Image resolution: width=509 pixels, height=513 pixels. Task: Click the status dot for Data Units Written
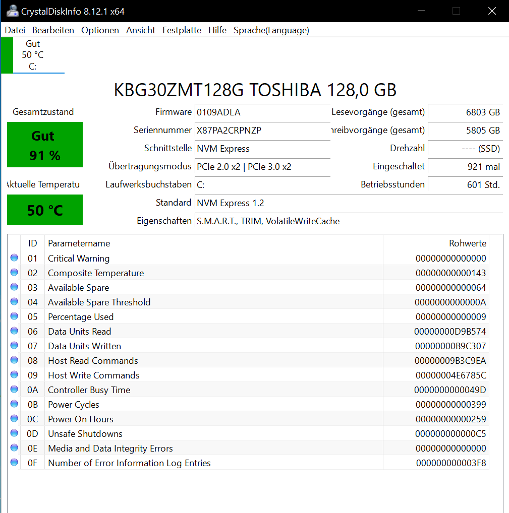[x=14, y=346]
